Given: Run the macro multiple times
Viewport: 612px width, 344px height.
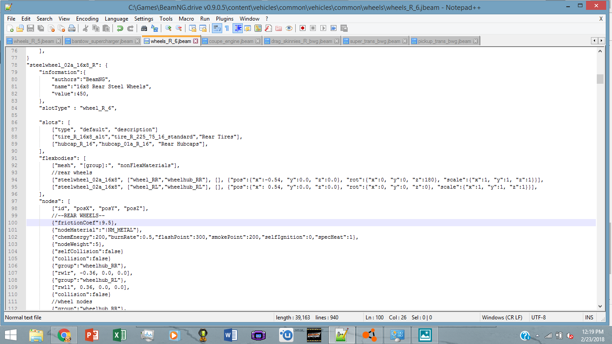Looking at the screenshot, I should pos(334,28).
